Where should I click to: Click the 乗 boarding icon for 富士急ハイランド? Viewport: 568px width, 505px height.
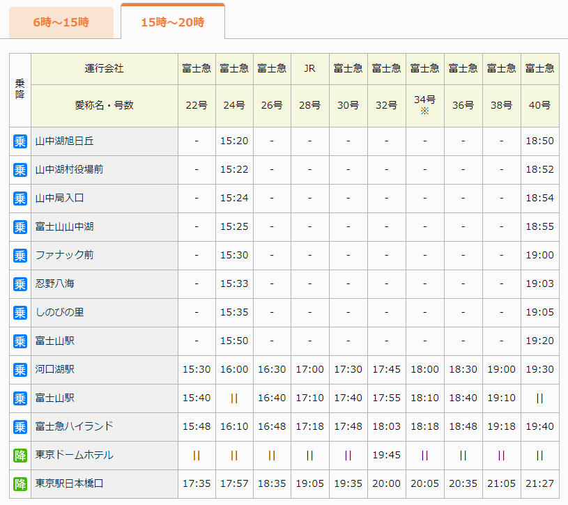[20, 427]
